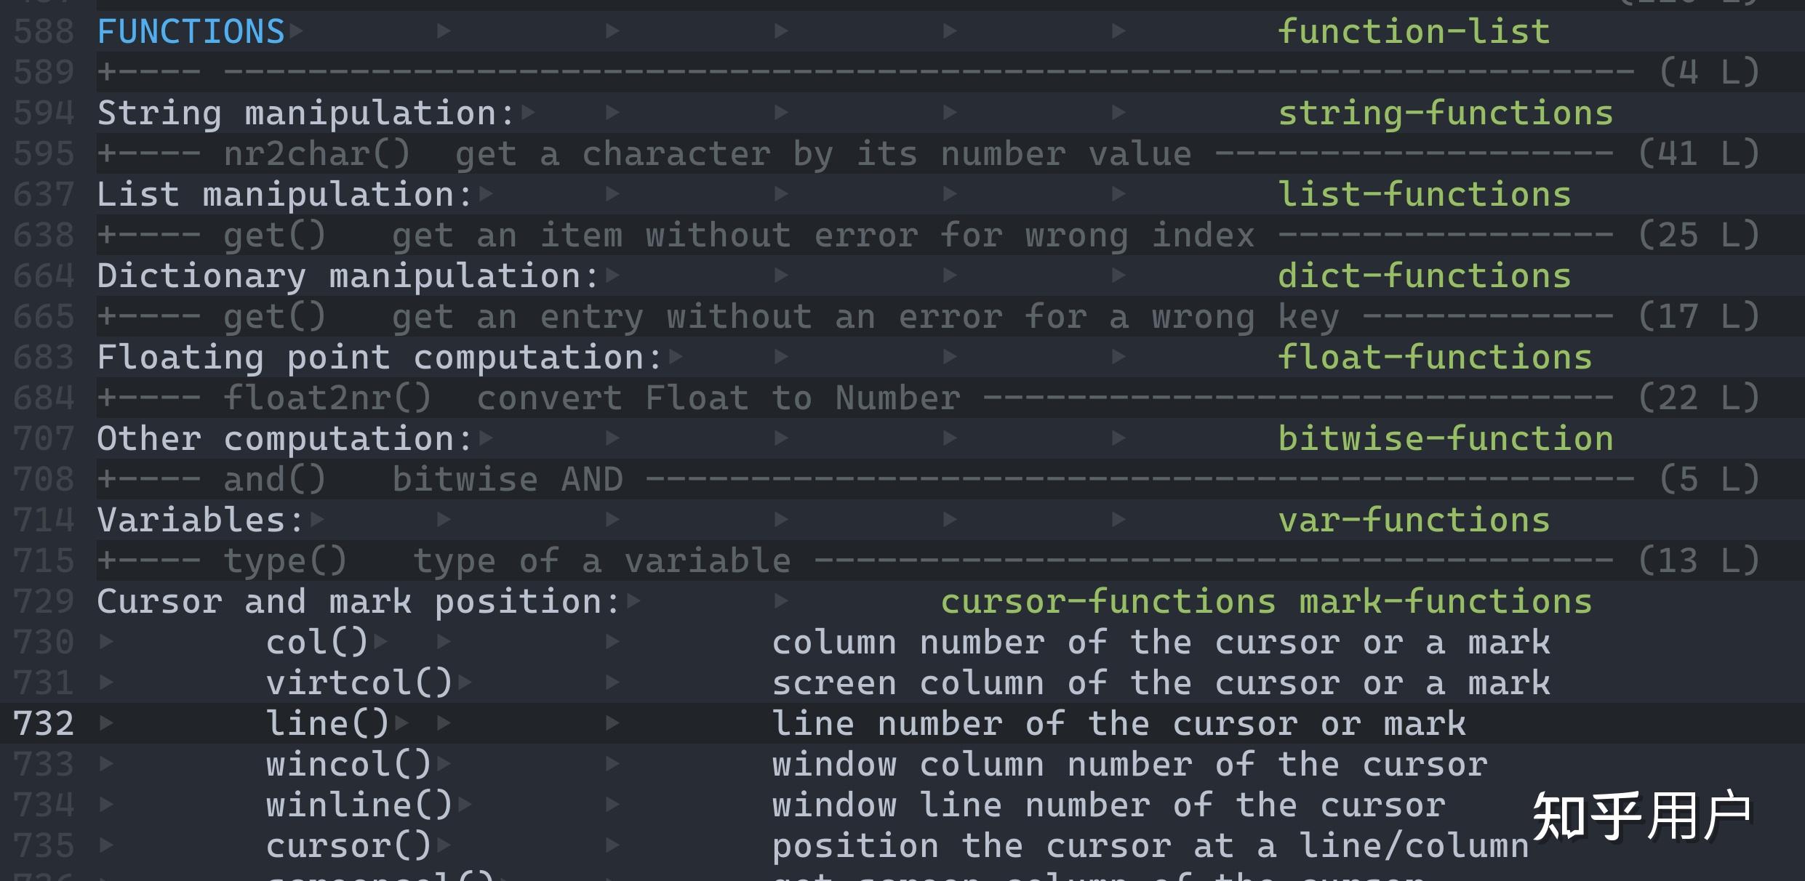The height and width of the screenshot is (881, 1805).
Task: Click the function-list help tag
Action: [x=1413, y=32]
